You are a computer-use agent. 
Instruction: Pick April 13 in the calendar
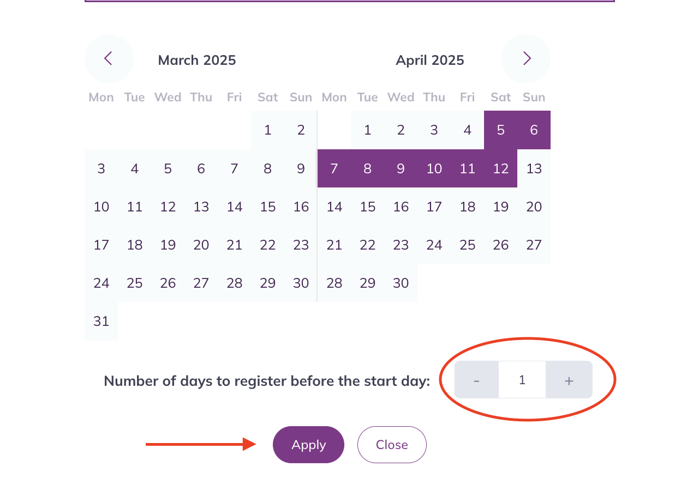point(534,168)
